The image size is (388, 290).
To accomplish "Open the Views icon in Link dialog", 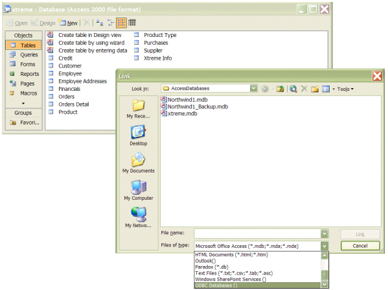I will click(x=326, y=88).
